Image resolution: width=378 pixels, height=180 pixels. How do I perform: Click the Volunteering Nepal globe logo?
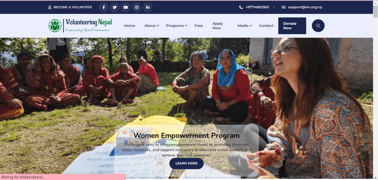coord(55,25)
